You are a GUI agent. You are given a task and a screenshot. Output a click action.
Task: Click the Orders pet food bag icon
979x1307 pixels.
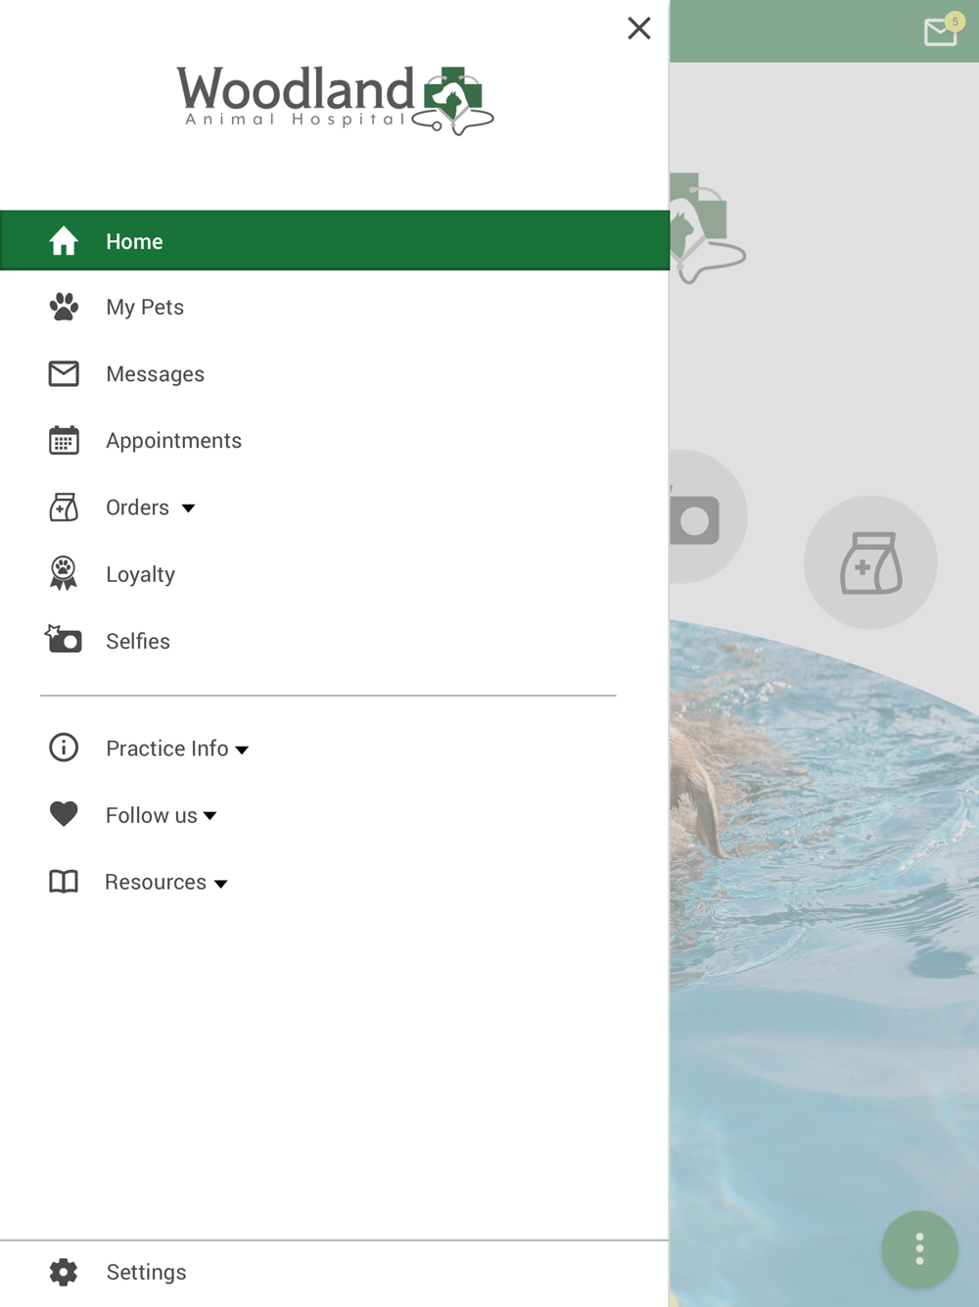pyautogui.click(x=64, y=508)
